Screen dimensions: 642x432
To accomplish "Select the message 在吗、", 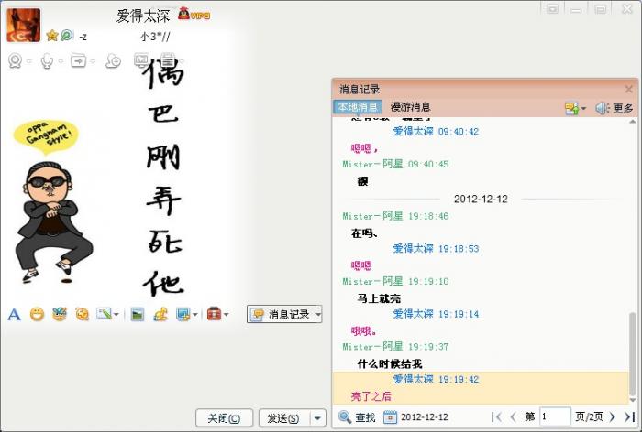I will (x=364, y=233).
